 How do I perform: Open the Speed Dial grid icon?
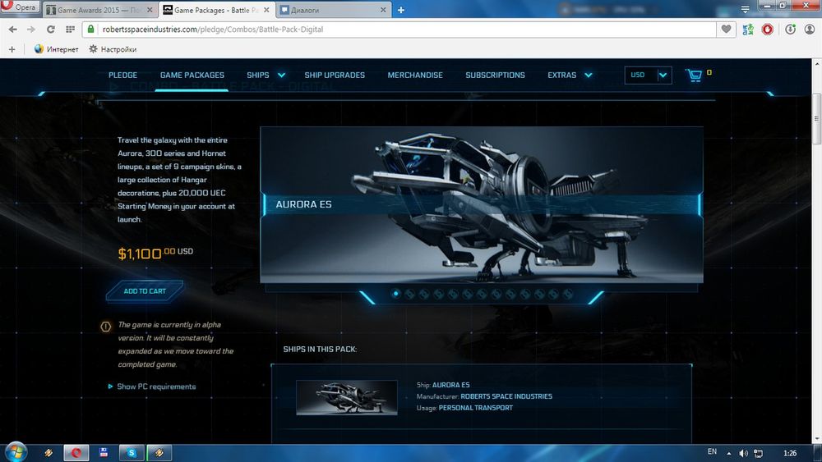click(x=70, y=30)
